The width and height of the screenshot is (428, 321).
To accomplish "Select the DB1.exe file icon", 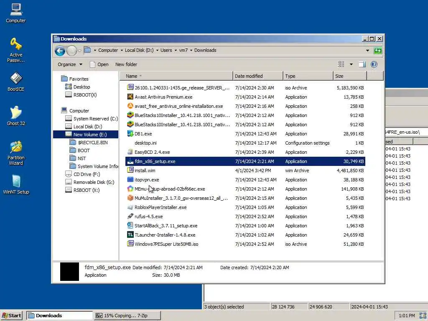I will pyautogui.click(x=130, y=134).
